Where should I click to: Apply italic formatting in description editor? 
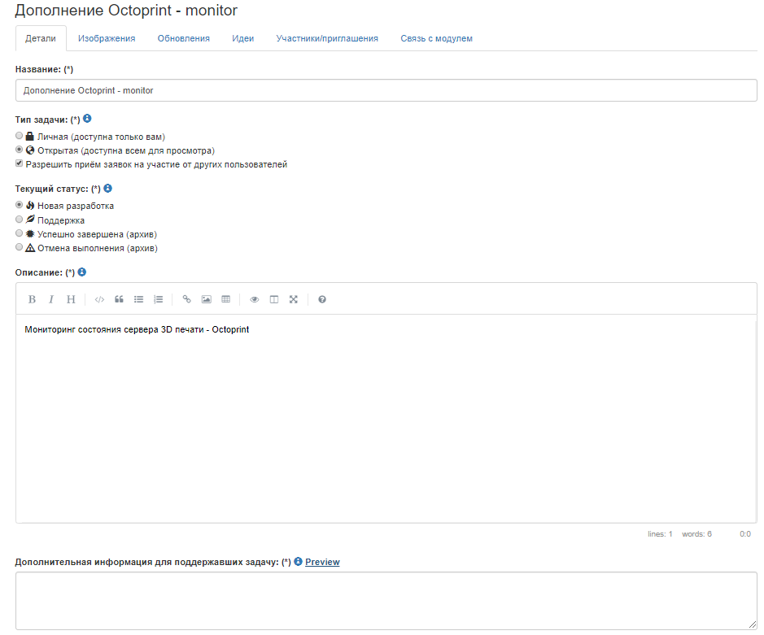pyautogui.click(x=51, y=299)
